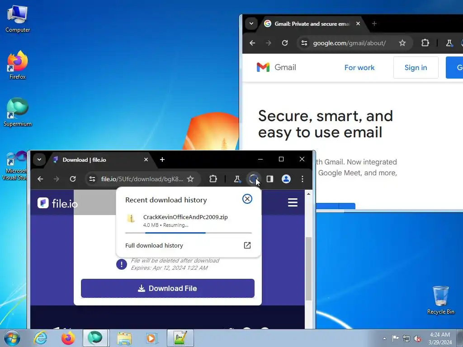Click the download progress bar

pyautogui.click(x=189, y=233)
